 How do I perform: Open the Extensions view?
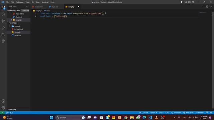[x=3, y=34]
